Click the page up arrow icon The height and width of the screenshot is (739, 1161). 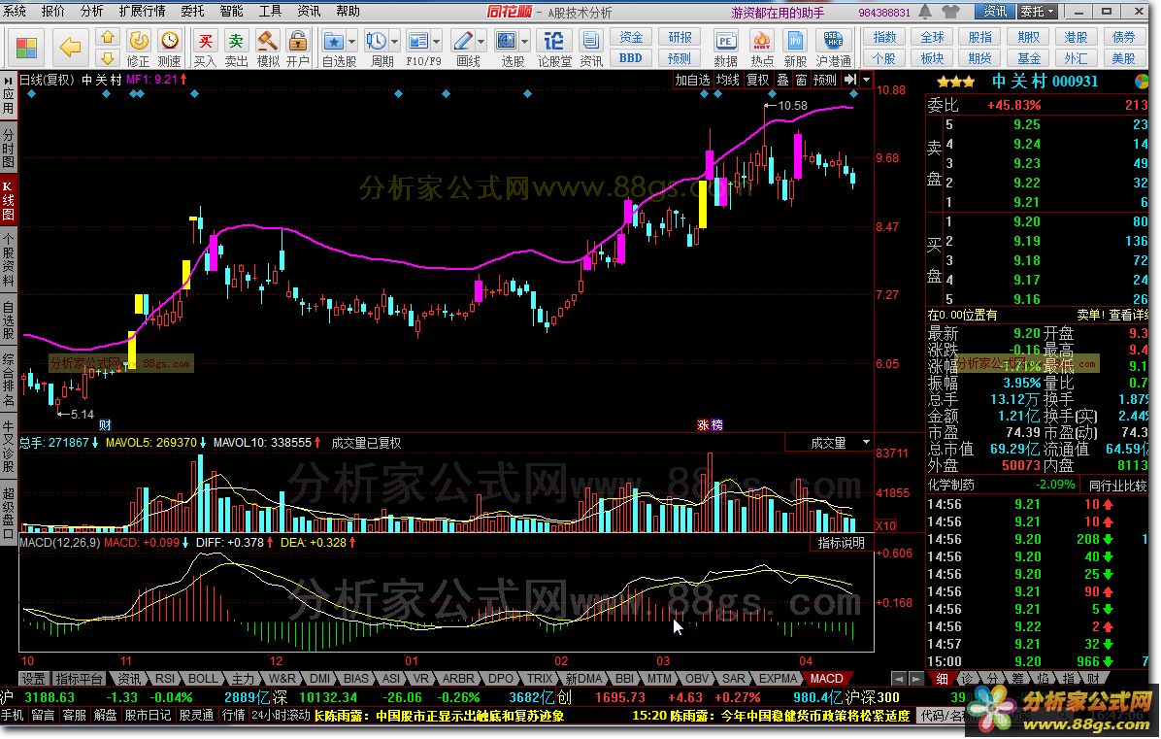(108, 38)
